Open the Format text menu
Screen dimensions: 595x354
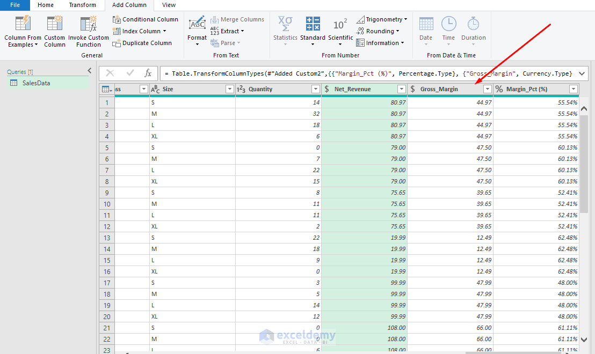point(197,32)
